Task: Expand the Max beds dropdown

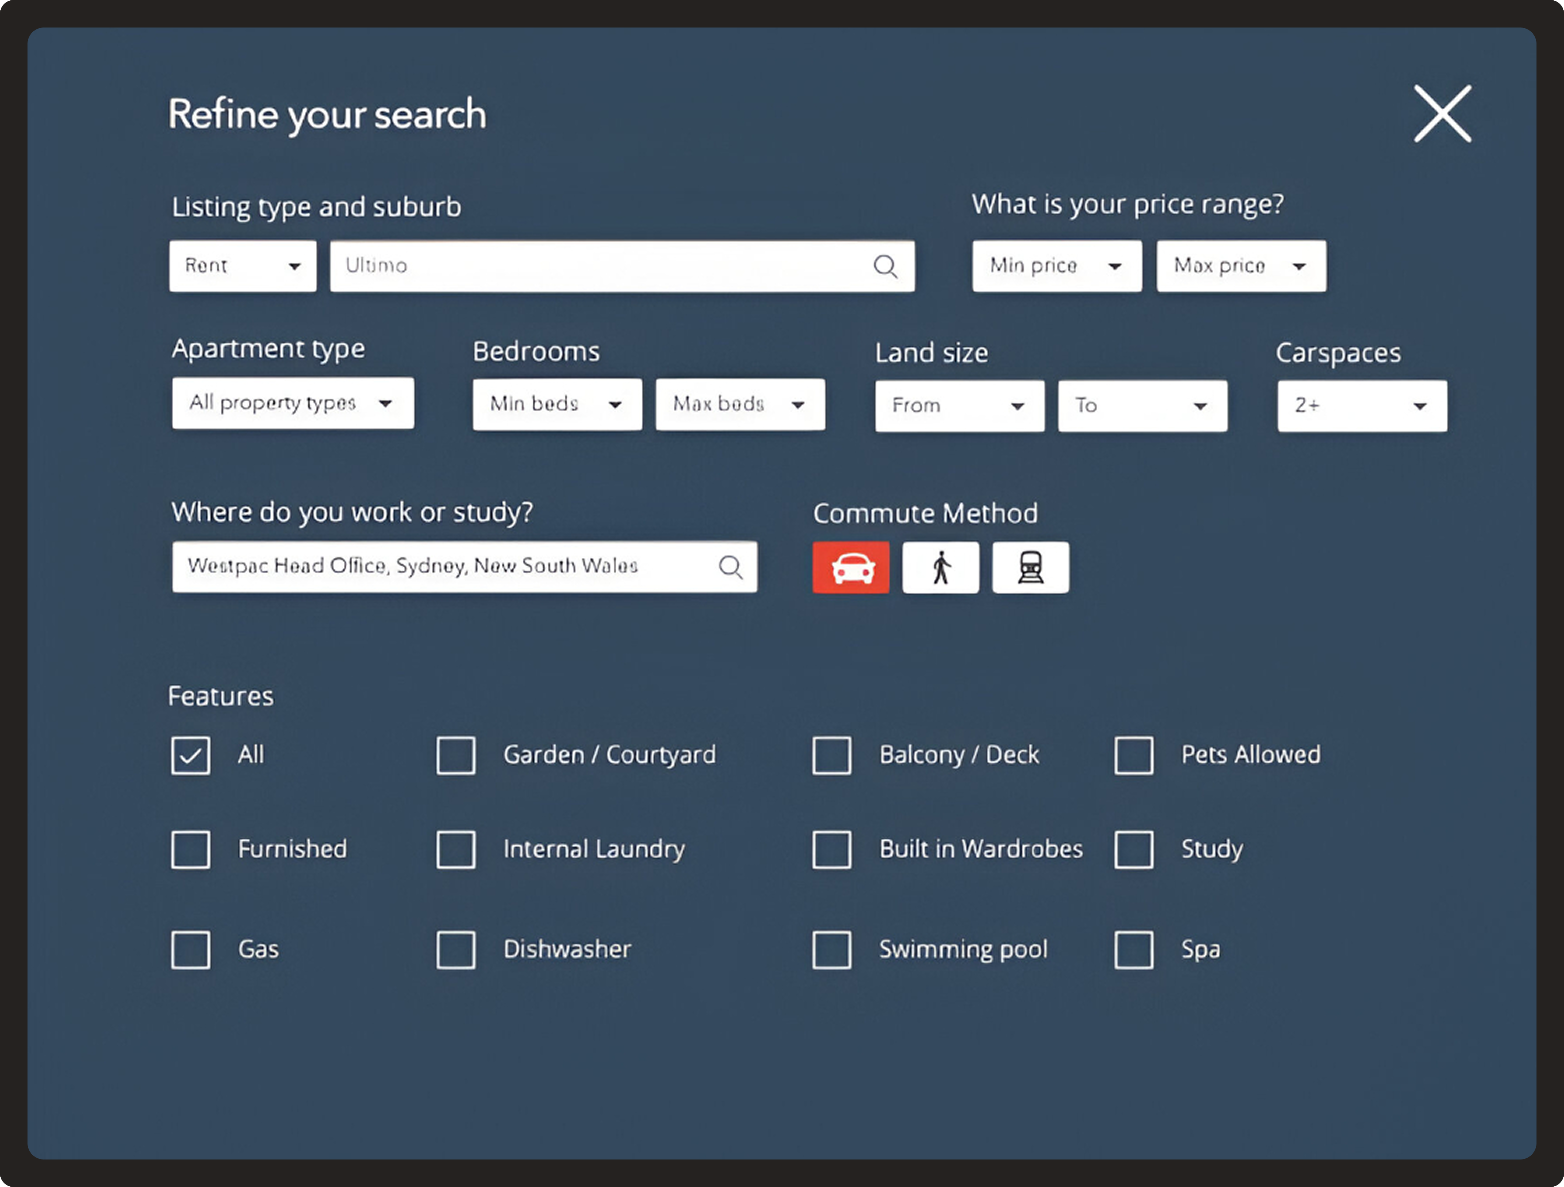Action: 740,404
